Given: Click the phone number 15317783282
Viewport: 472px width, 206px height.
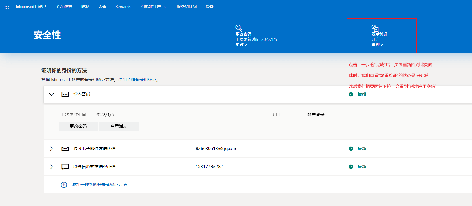Looking at the screenshot, I should 209,167.
